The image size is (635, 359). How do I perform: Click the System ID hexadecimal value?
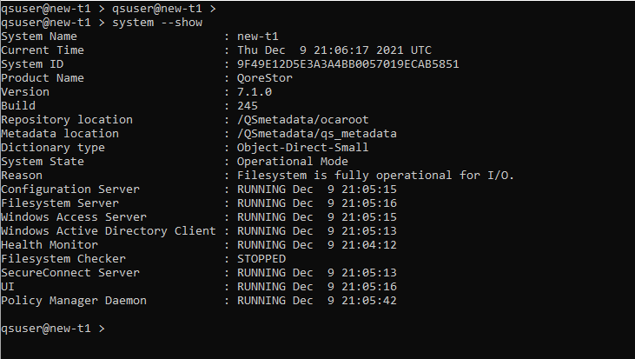(x=347, y=64)
